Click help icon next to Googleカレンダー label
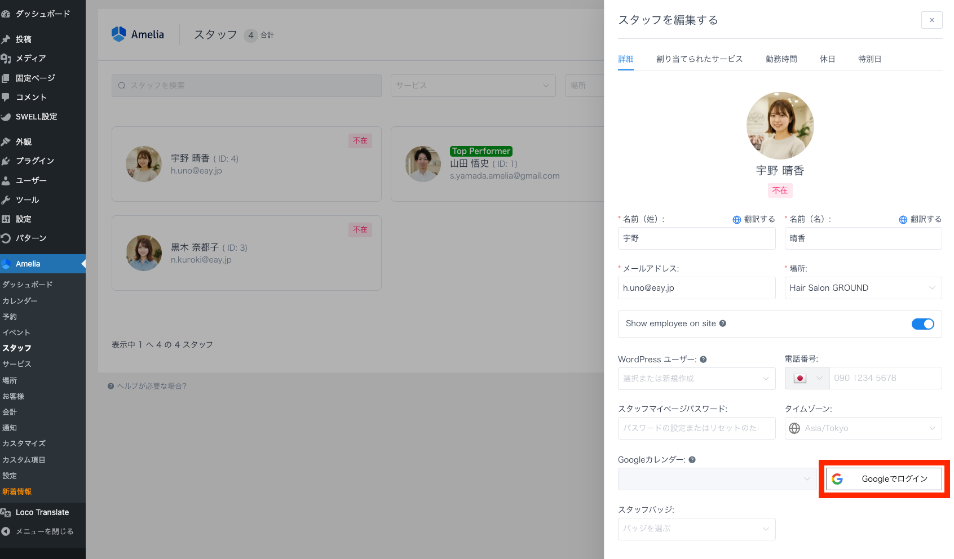This screenshot has width=954, height=559. (x=692, y=460)
